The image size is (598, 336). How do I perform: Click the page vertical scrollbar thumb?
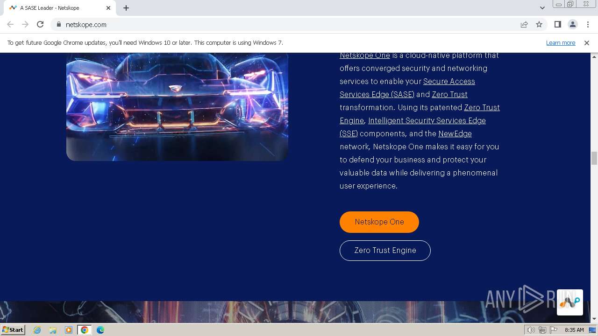[594, 158]
